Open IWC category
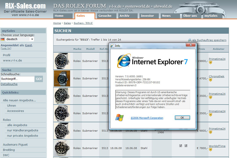This screenshot has height=158, width=237. click(6, 155)
